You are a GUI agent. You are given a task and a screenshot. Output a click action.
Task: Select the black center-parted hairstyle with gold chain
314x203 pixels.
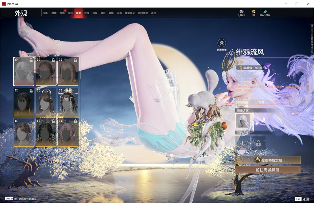pyautogui.click(x=46, y=133)
